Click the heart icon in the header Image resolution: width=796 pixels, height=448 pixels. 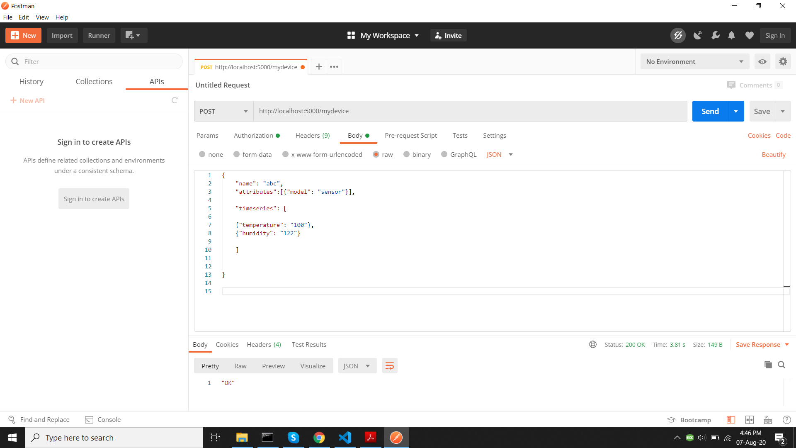(x=749, y=35)
